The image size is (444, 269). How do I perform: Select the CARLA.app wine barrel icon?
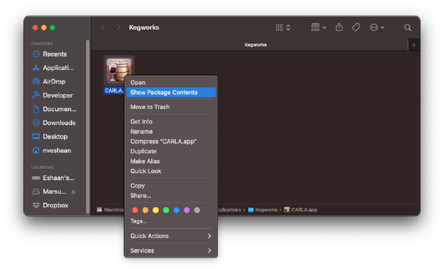click(x=118, y=70)
